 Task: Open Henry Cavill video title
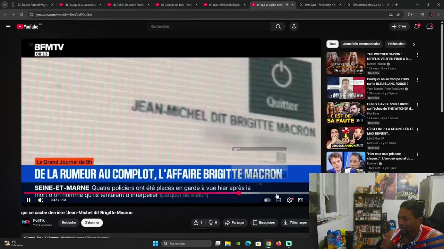(390, 106)
